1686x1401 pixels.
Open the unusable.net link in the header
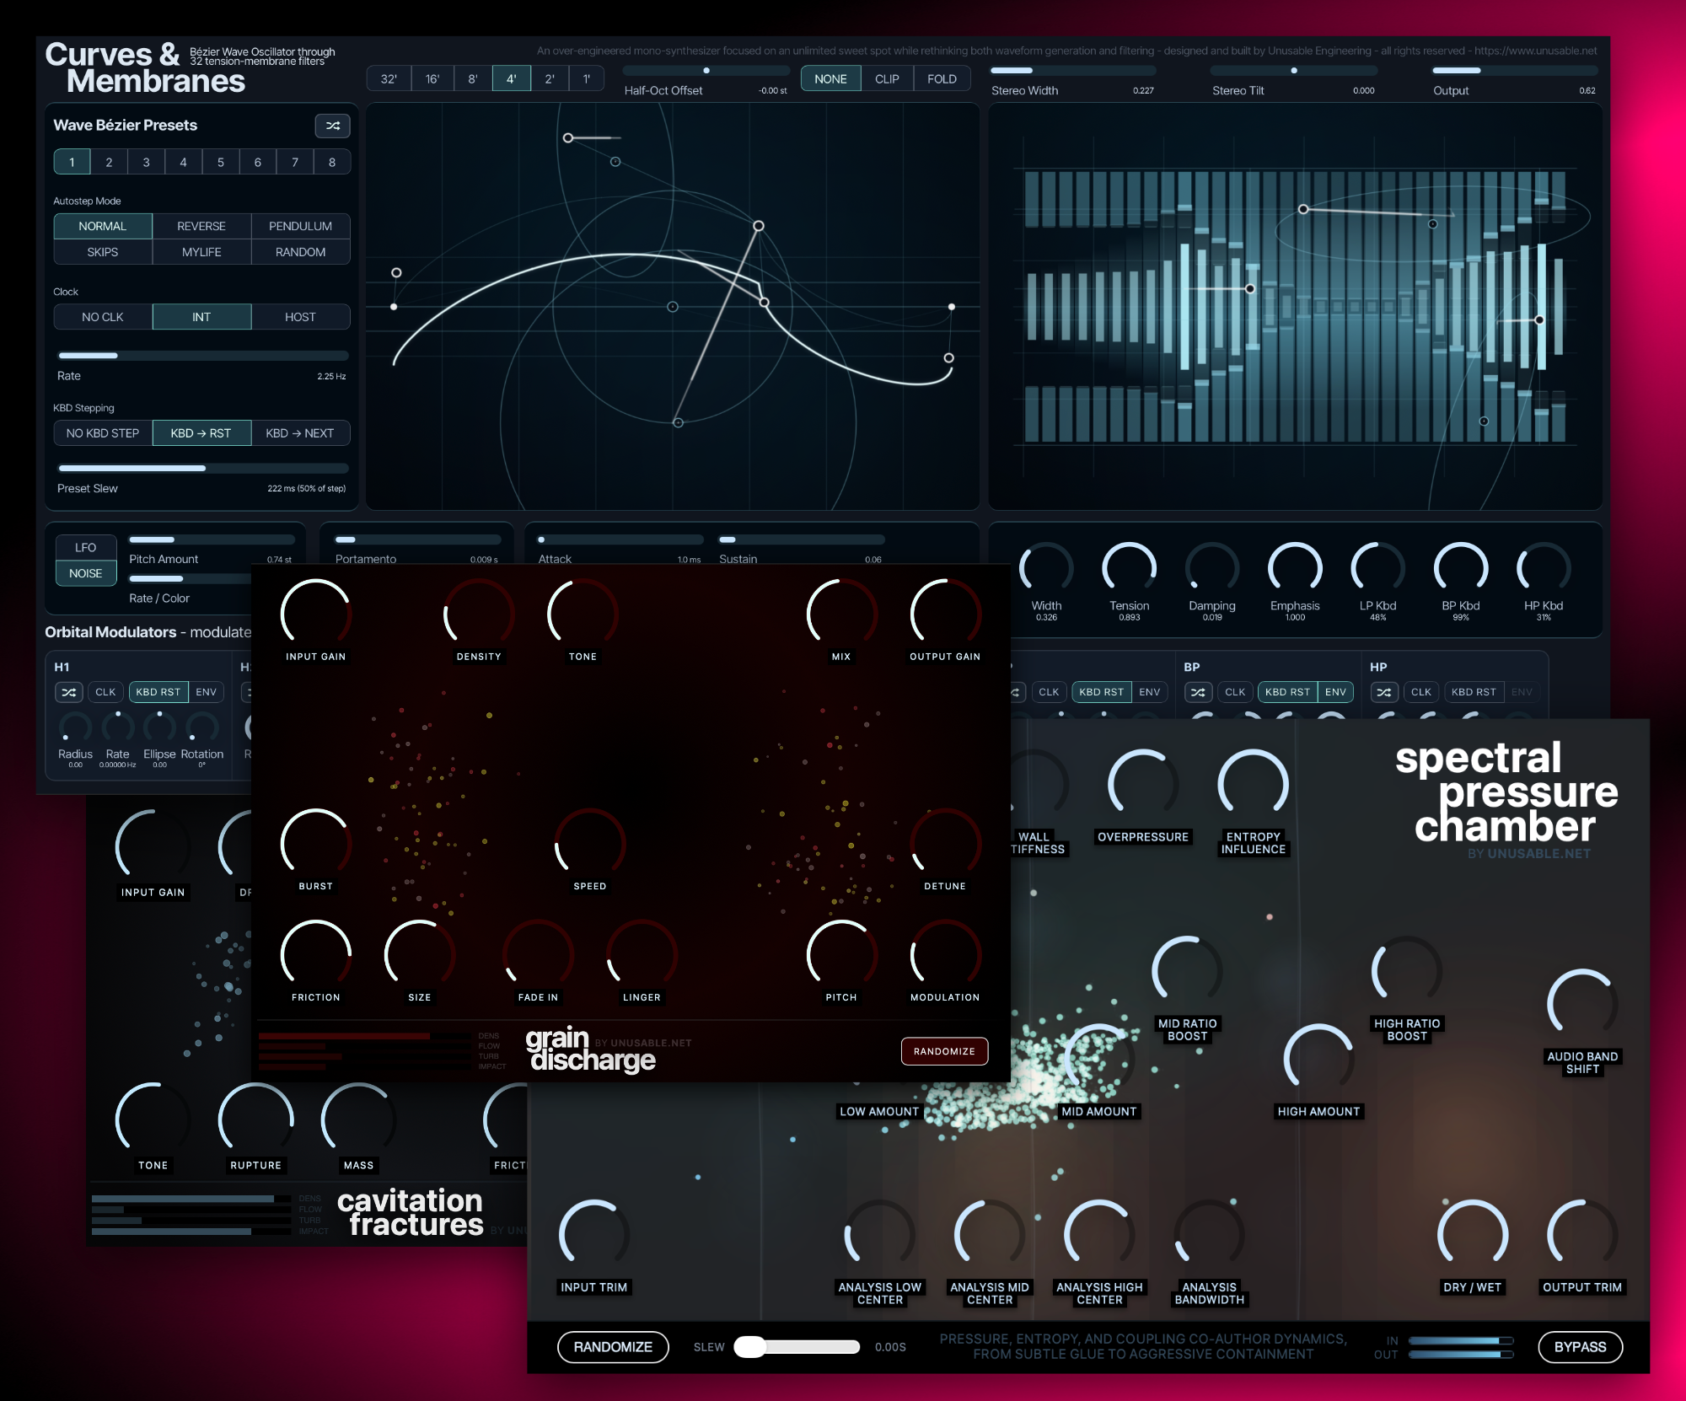[1537, 51]
